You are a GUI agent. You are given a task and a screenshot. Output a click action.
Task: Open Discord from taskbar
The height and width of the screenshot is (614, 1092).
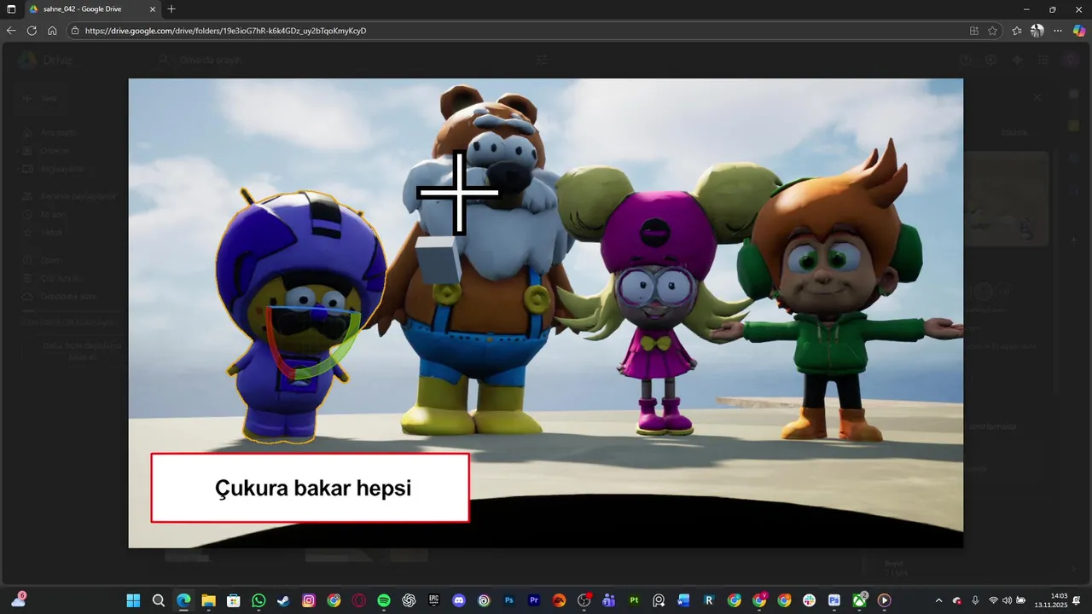click(459, 600)
